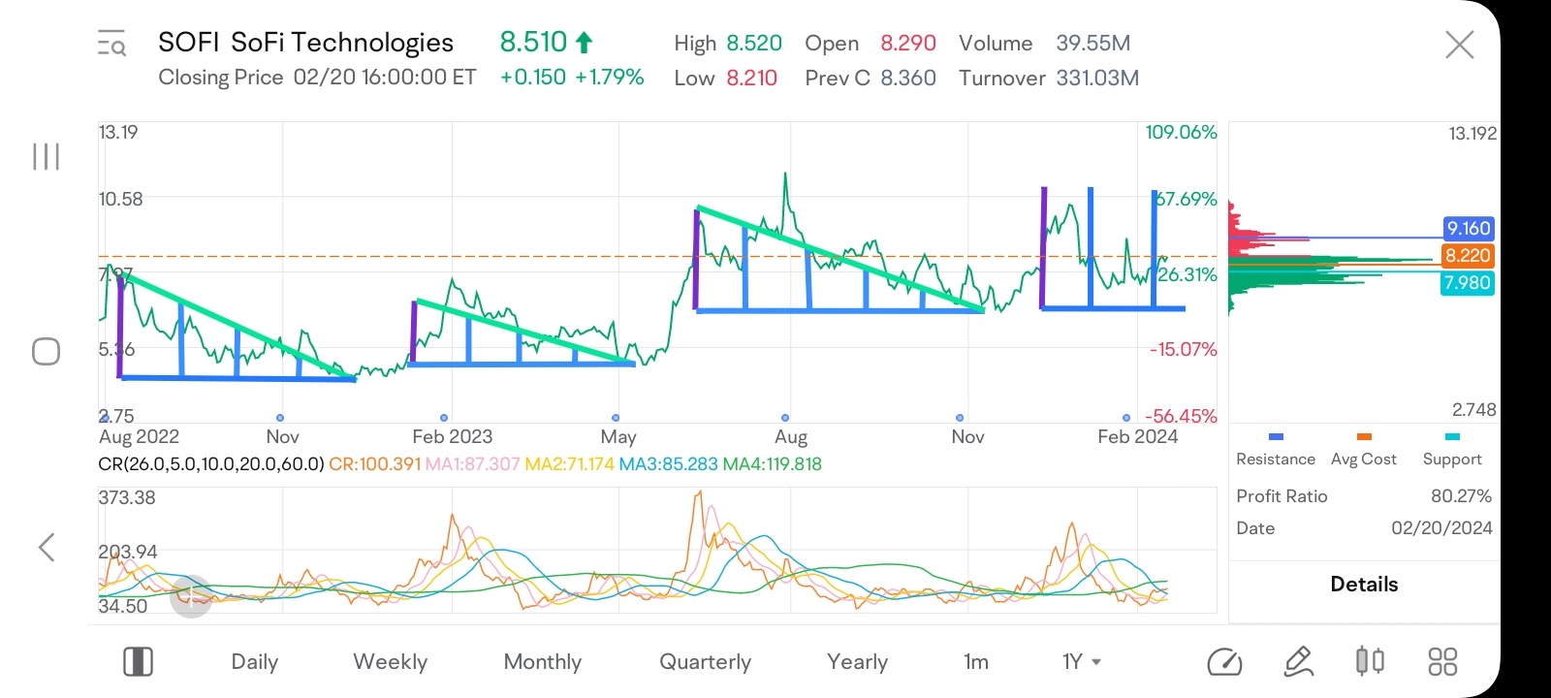Select the 8.220 average cost label
1551x698 pixels.
[x=1469, y=256]
